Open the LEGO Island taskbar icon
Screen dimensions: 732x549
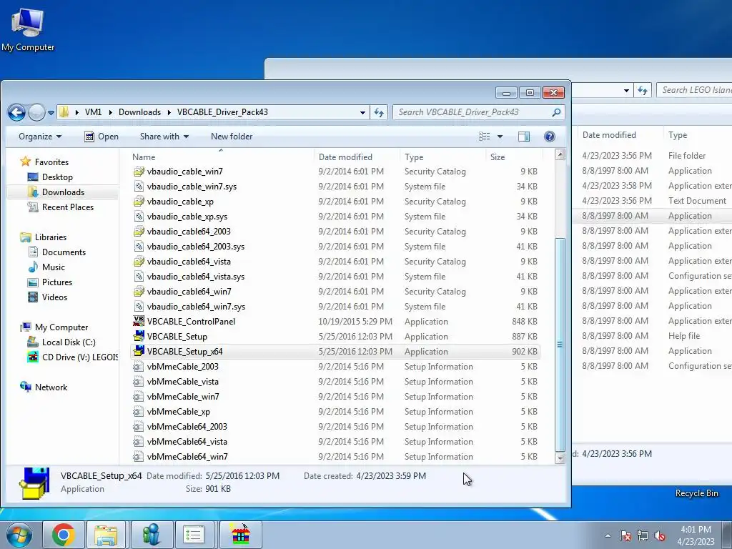241,535
